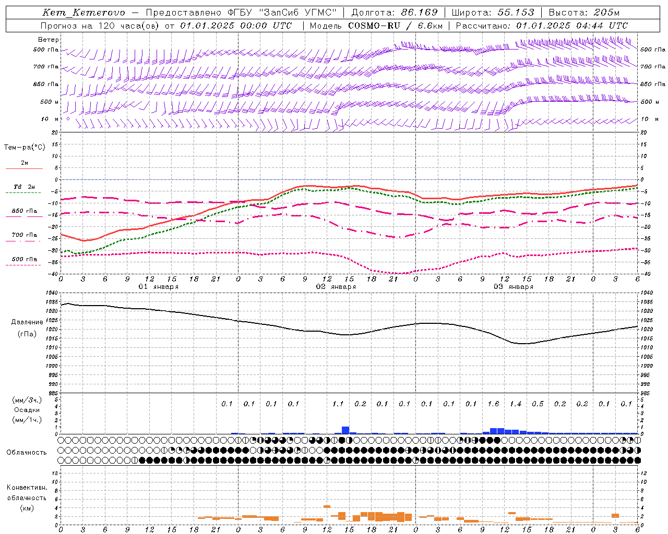Click the 01 января date label
The image size is (668, 534).
[x=158, y=287]
